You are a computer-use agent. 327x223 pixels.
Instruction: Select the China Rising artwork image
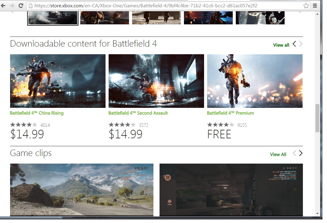coord(58,81)
